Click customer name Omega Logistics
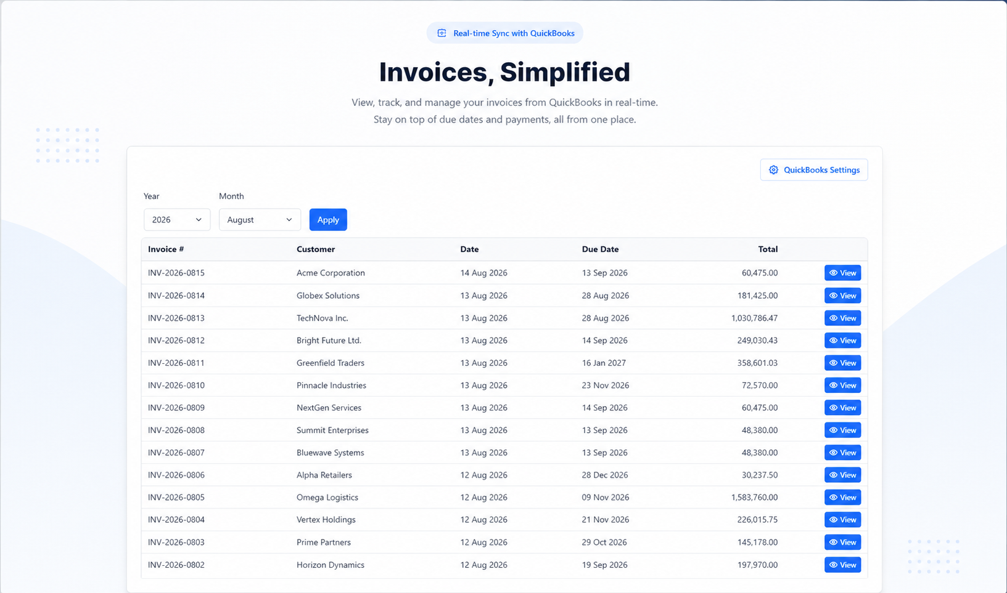1007x593 pixels. pos(327,498)
